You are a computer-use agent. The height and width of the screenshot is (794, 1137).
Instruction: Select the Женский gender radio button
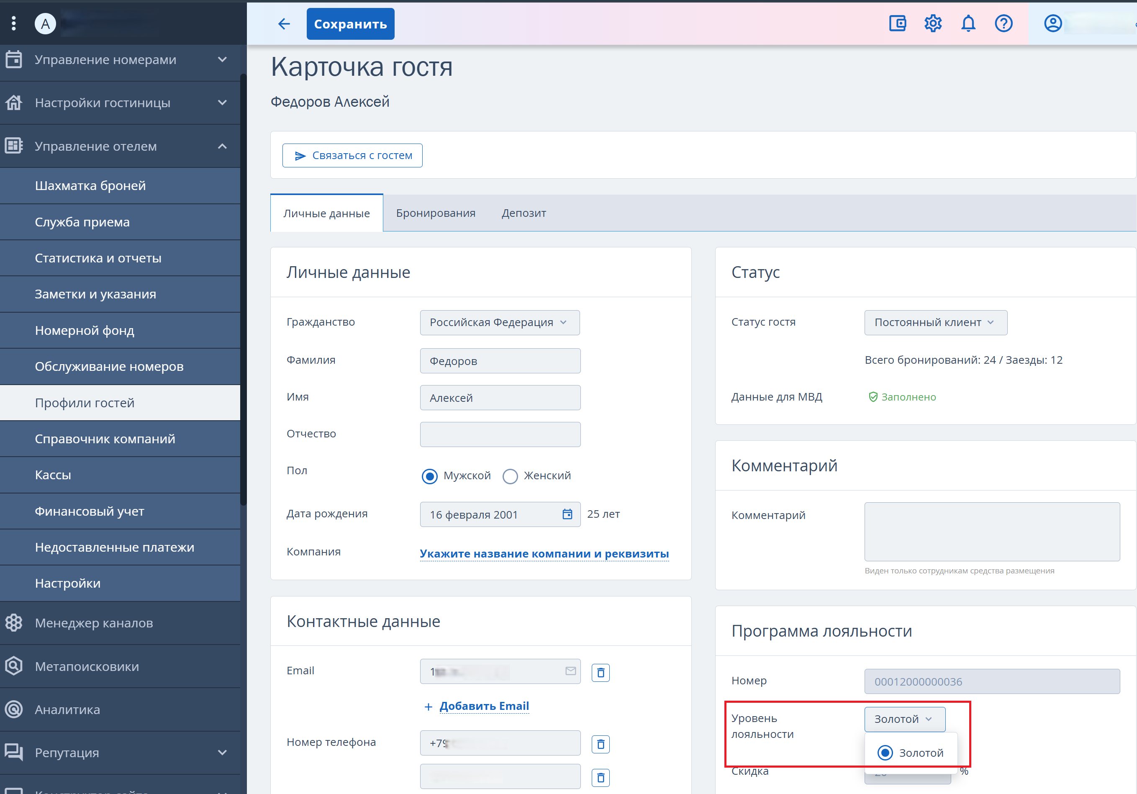(x=510, y=476)
